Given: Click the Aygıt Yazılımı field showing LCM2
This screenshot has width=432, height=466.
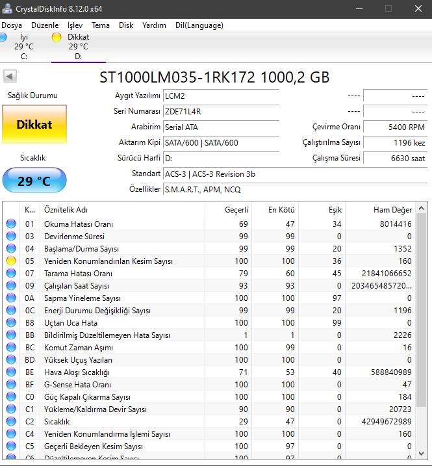Looking at the screenshot, I should coord(221,96).
